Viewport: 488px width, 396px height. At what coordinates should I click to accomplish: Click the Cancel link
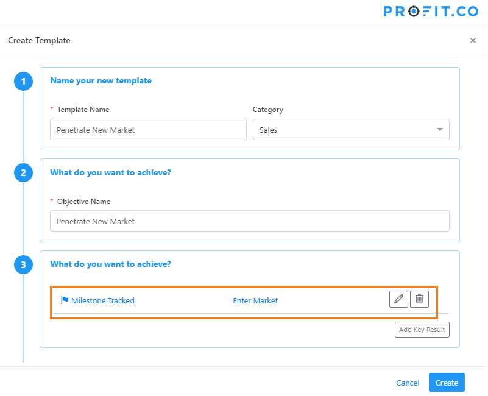tap(408, 383)
